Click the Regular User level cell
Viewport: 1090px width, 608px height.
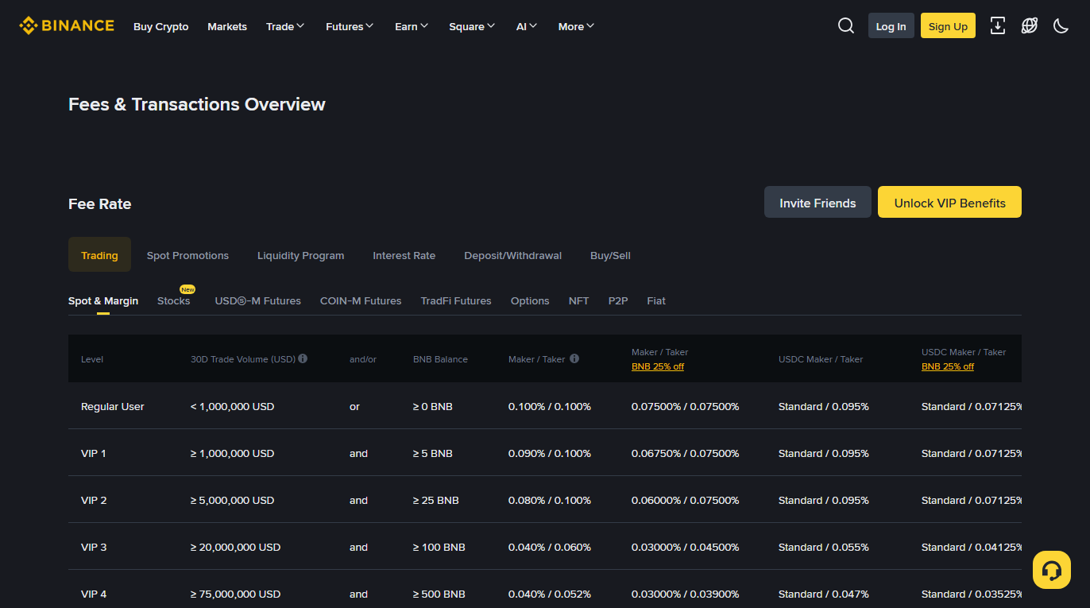(x=113, y=406)
